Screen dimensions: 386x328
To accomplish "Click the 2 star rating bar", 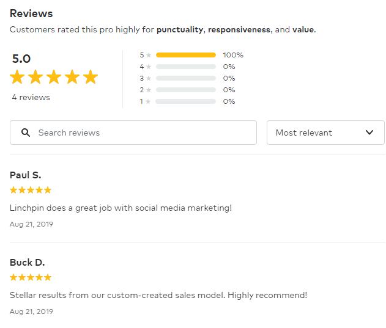I will coord(186,90).
